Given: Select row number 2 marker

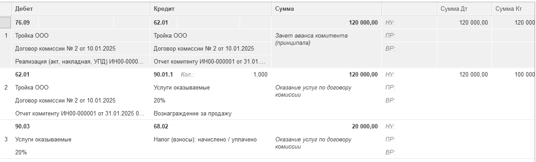Looking at the screenshot, I should (x=6, y=87).
